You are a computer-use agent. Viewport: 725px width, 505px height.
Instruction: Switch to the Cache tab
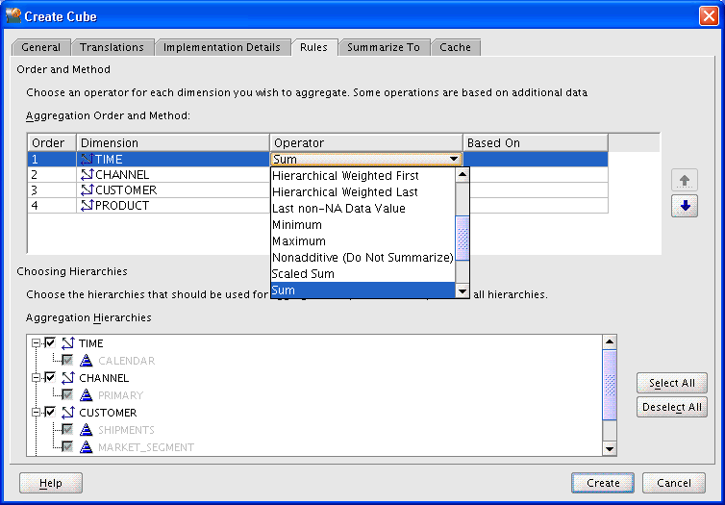(x=456, y=47)
